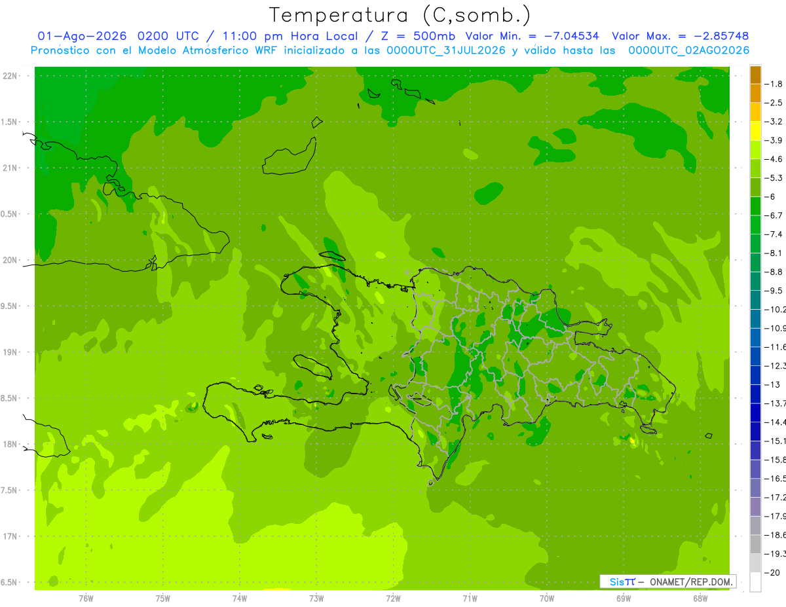
Task: Select the colorbar swatch between -13 and -13.7
Action: point(755,394)
